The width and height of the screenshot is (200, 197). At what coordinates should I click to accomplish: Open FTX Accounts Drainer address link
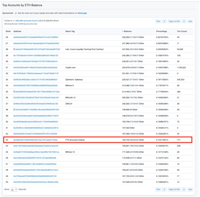tap(35, 140)
